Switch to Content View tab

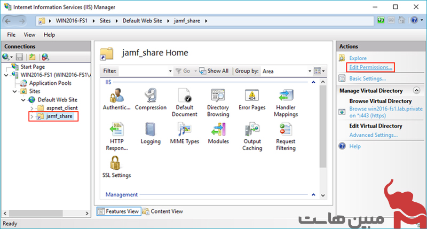coord(163,211)
